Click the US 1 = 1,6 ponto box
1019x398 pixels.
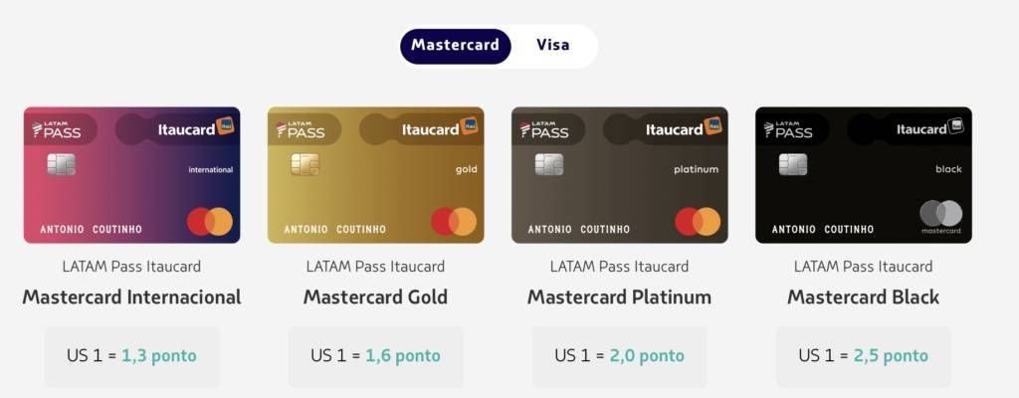pyautogui.click(x=375, y=356)
